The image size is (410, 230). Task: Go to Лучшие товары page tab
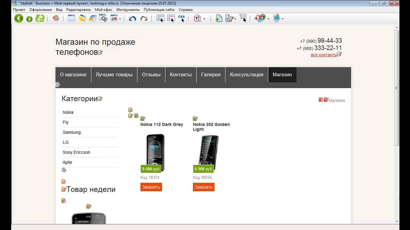pyautogui.click(x=114, y=74)
